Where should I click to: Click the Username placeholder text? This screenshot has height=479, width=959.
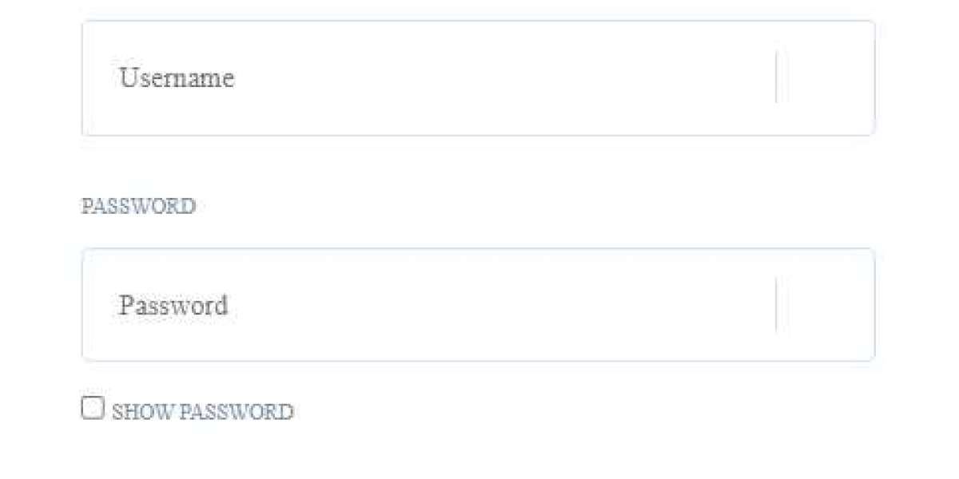[177, 78]
